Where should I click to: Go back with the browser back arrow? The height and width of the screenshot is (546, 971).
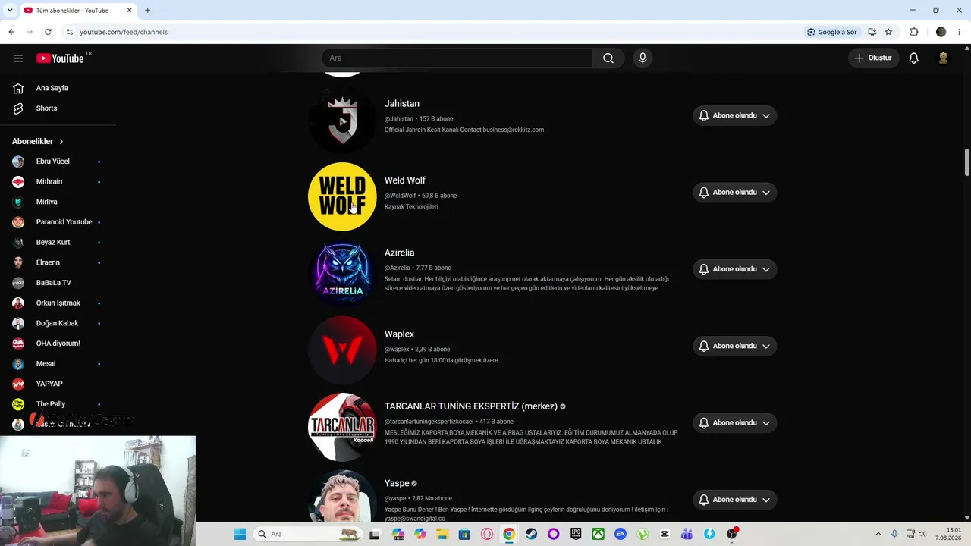click(11, 32)
